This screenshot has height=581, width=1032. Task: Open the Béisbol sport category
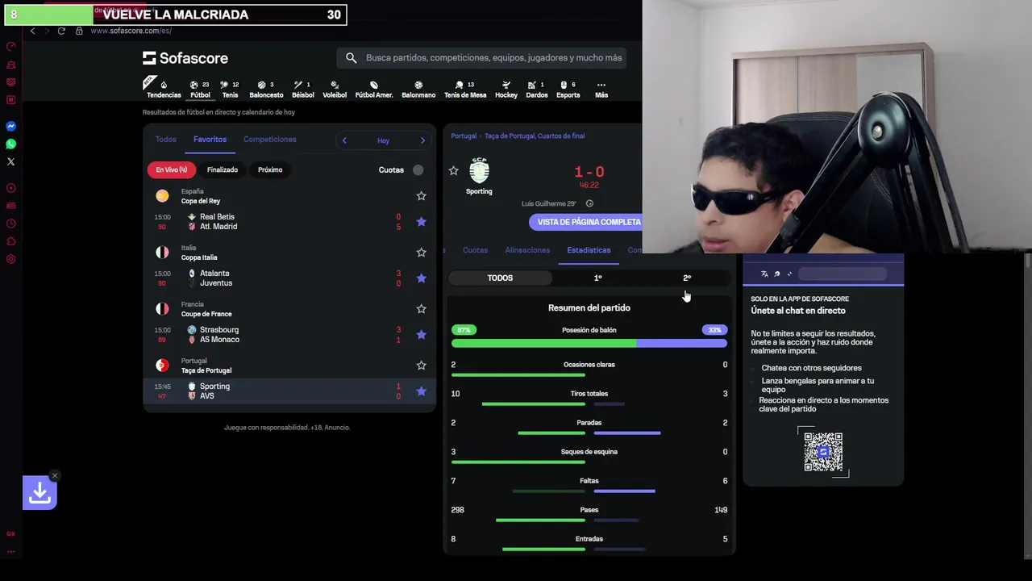[x=302, y=89]
